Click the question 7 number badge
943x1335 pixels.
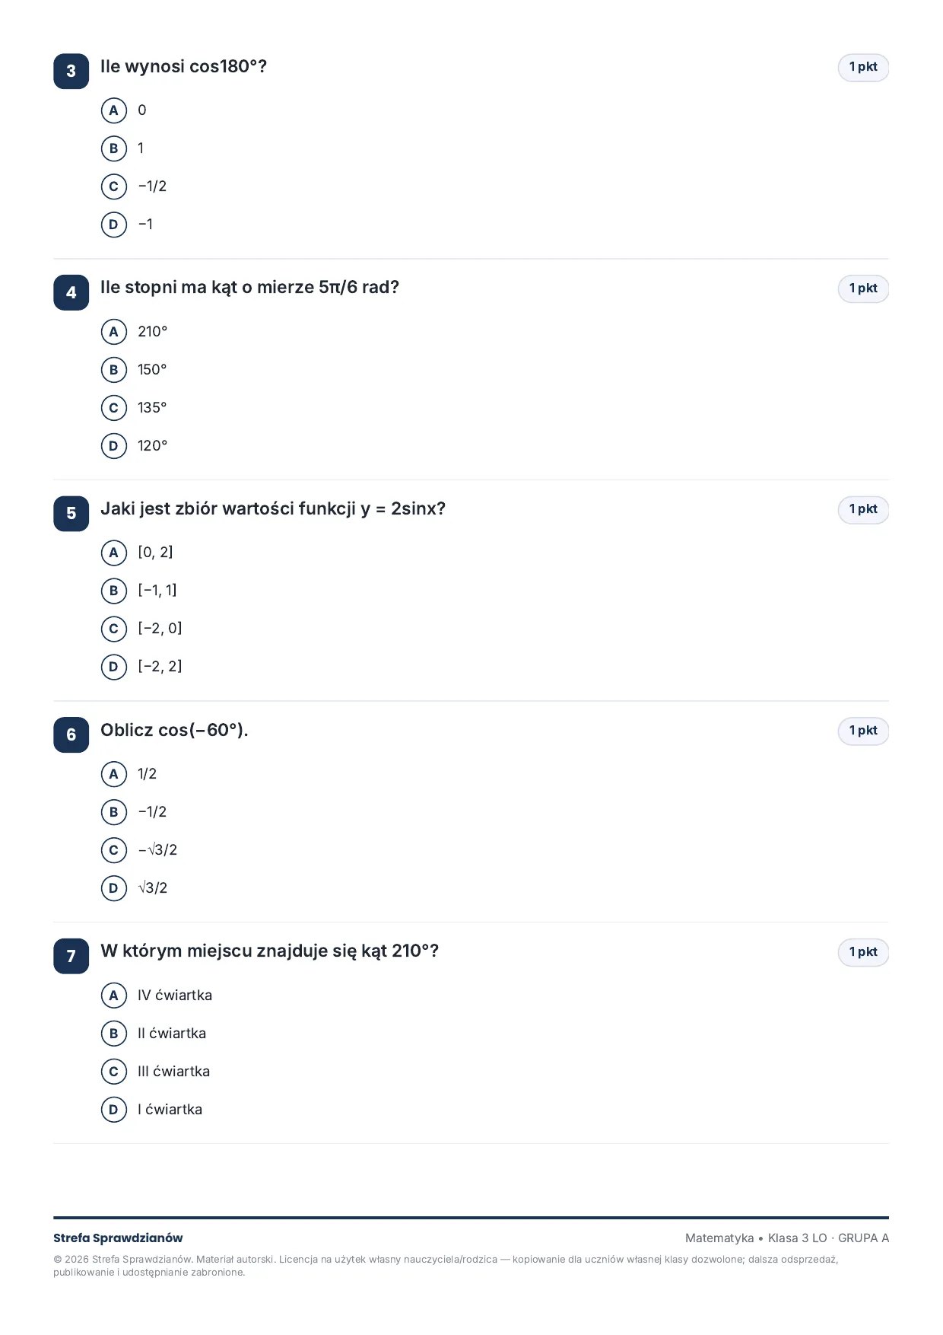click(71, 956)
